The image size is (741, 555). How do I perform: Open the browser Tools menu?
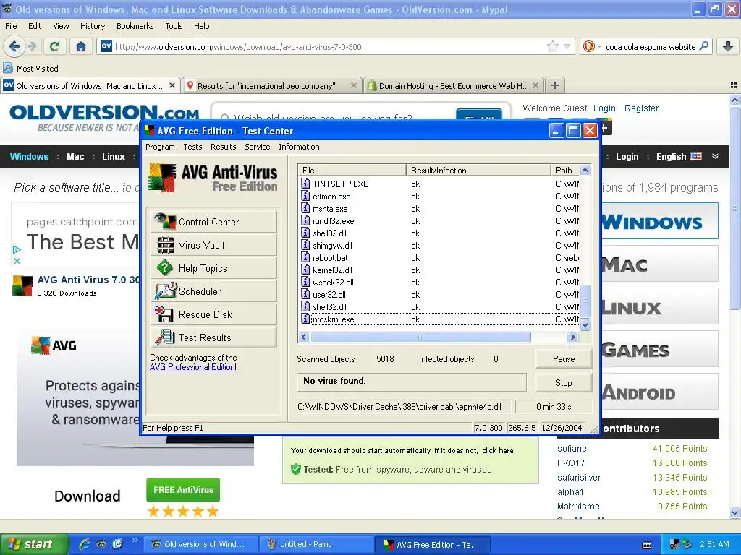(x=174, y=26)
